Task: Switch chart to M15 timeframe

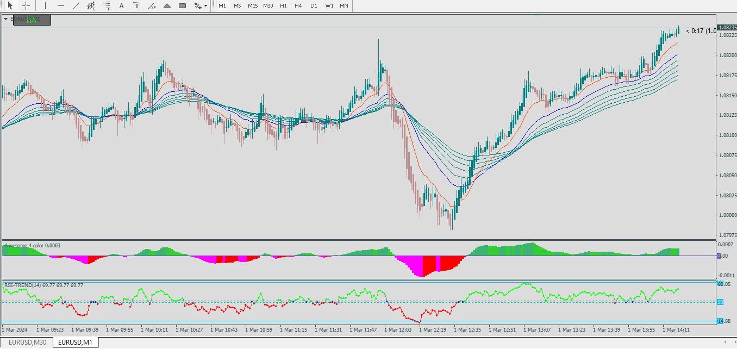Action: (x=253, y=5)
